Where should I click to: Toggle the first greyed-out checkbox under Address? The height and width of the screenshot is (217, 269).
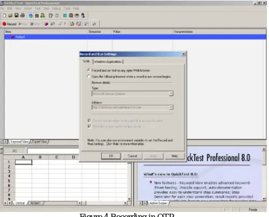[x=89, y=120]
